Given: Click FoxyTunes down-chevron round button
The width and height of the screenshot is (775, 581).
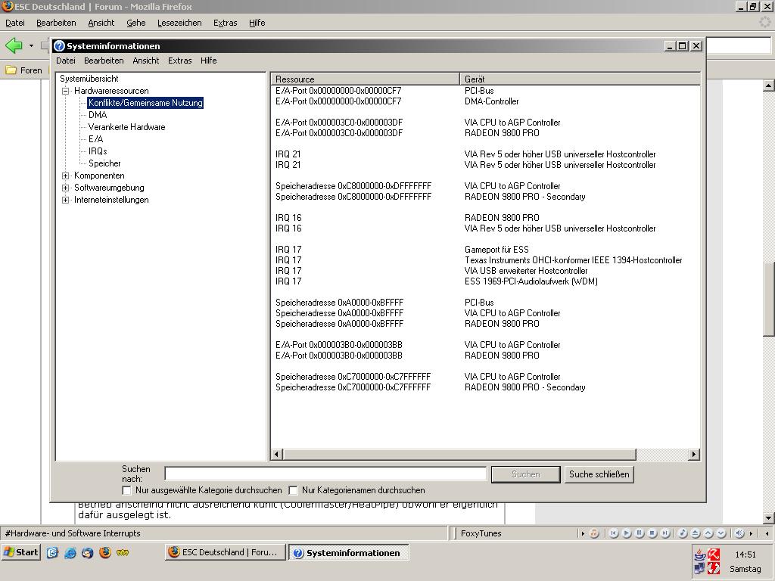Looking at the screenshot, I should point(721,533).
